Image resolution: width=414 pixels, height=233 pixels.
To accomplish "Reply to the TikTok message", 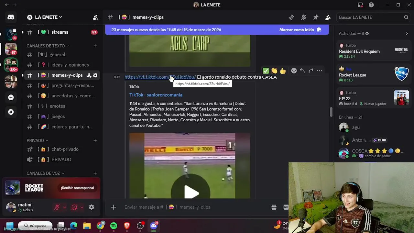I will [302, 71].
